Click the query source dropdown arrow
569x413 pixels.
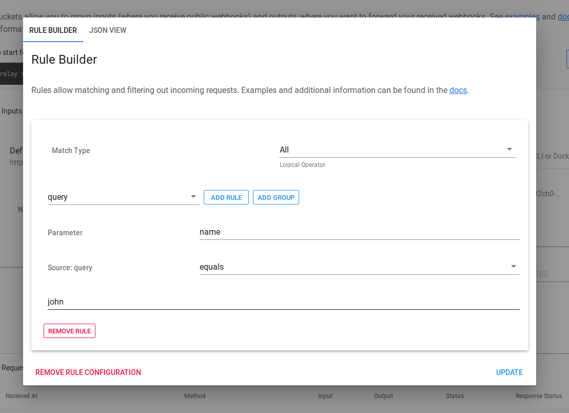pyautogui.click(x=193, y=197)
